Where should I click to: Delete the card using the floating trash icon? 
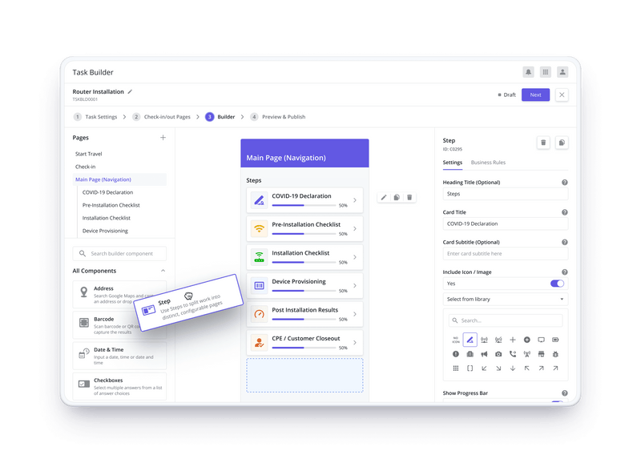[409, 197]
